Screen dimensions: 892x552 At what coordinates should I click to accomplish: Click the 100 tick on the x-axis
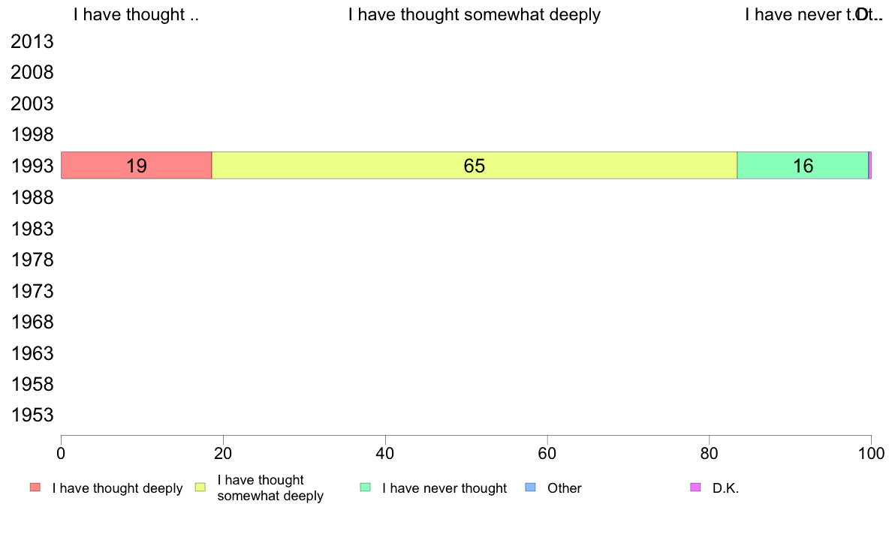pos(871,453)
